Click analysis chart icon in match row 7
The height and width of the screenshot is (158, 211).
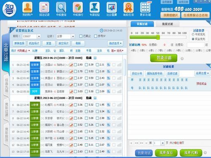pyautogui.click(x=71, y=112)
